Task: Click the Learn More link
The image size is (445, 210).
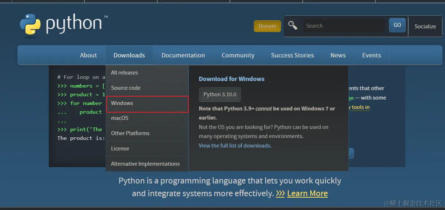Action: tap(307, 193)
